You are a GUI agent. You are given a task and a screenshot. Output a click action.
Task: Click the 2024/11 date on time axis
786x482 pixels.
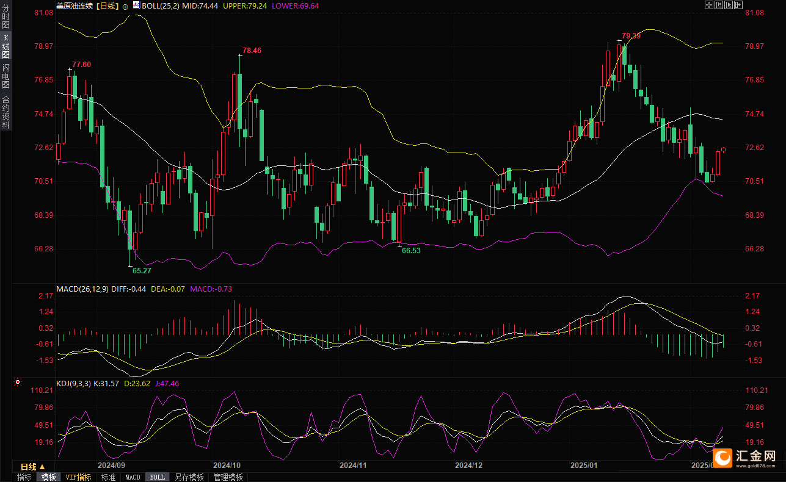coord(352,465)
